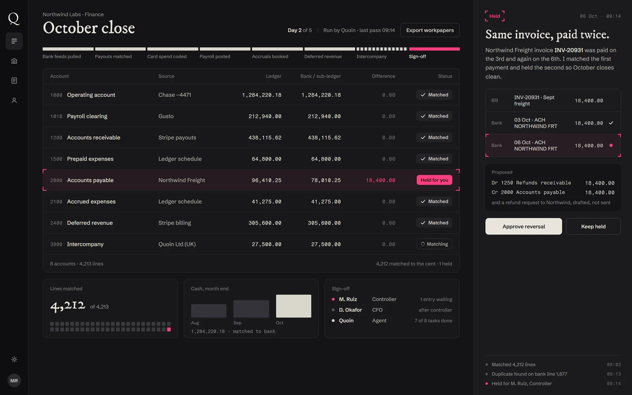Image resolution: width=632 pixels, height=395 pixels.
Task: Click spinner icon in Intercompany Matching status
Action: click(423, 244)
